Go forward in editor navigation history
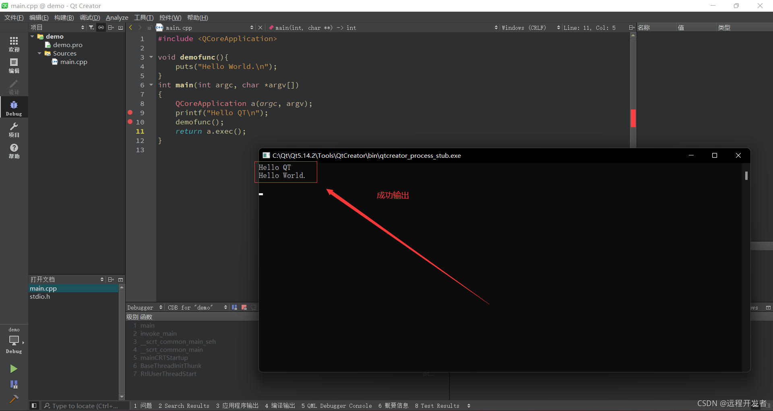The width and height of the screenshot is (773, 411). [x=140, y=27]
